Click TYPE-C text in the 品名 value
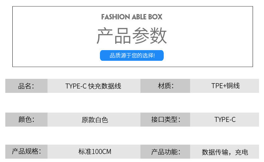The image size is (264, 162). pos(76,86)
